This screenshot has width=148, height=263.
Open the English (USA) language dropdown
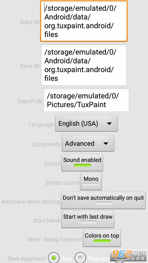tap(86, 123)
